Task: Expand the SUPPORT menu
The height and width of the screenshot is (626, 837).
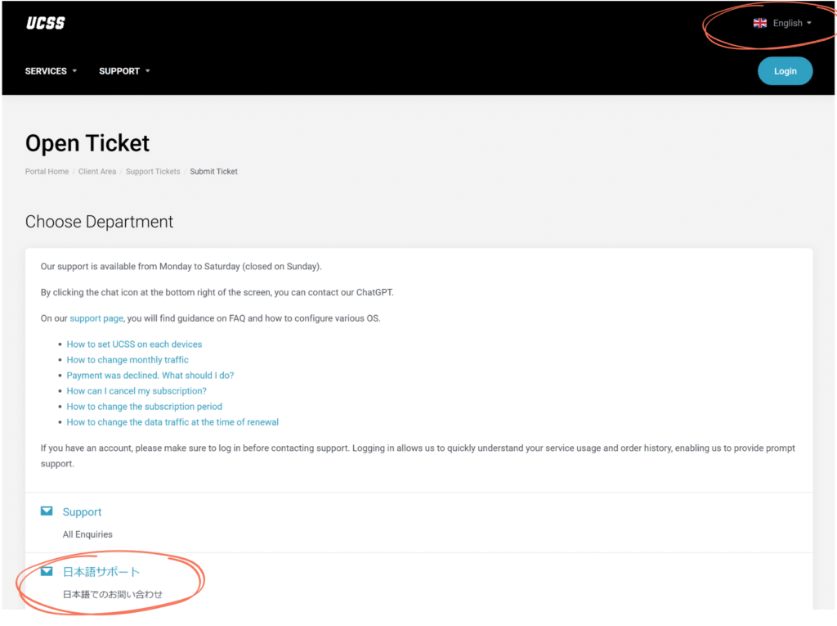Action: click(x=124, y=71)
